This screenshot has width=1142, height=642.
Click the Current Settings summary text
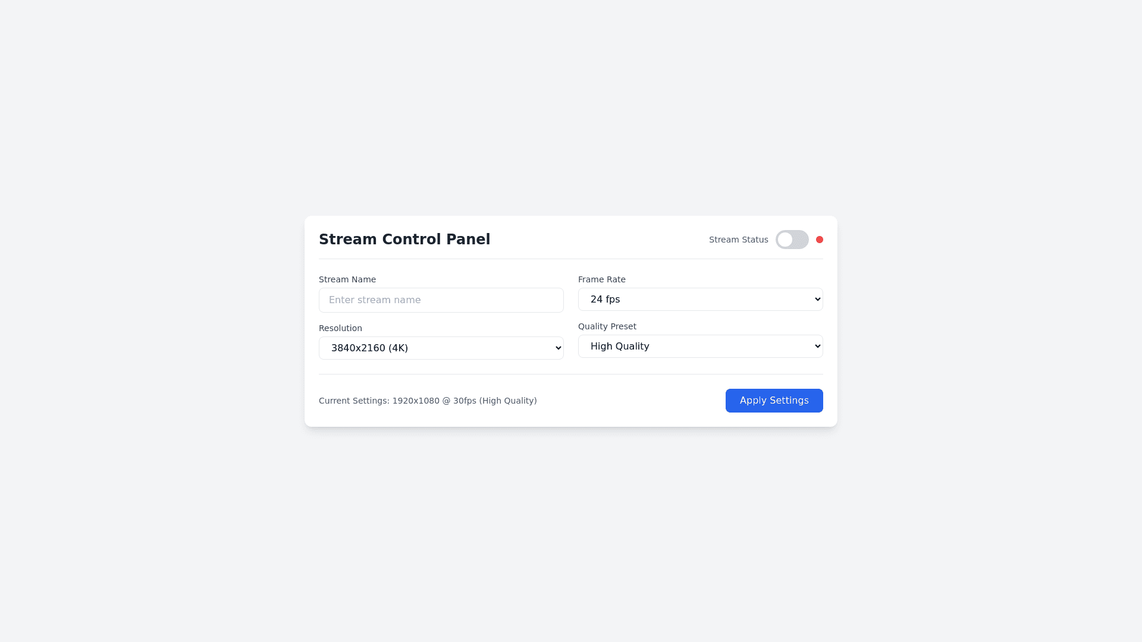pos(428,401)
